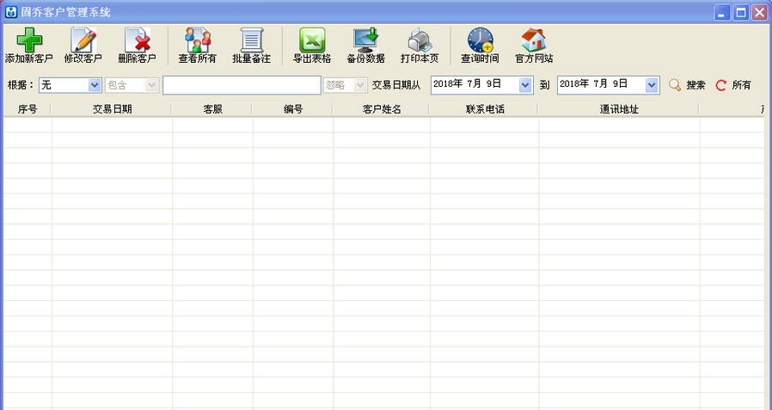Image resolution: width=772 pixels, height=410 pixels.
Task: Sort by 客户姓名 column header
Action: click(382, 109)
